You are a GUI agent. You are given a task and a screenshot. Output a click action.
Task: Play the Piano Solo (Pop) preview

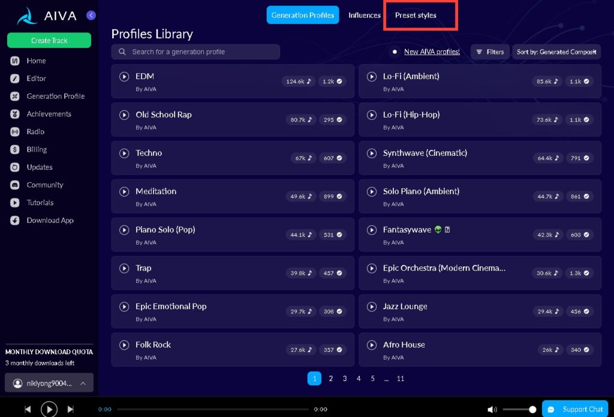point(124,230)
